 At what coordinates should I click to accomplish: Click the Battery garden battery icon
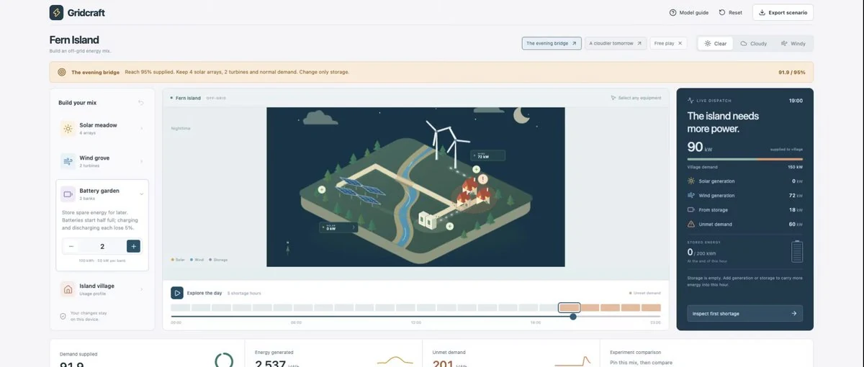click(x=68, y=194)
